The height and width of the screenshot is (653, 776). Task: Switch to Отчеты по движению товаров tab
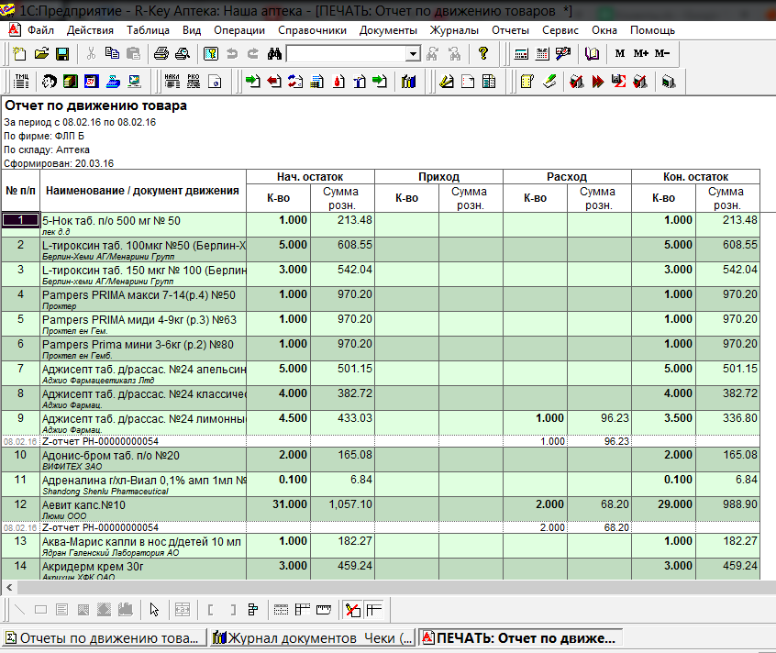pos(103,638)
